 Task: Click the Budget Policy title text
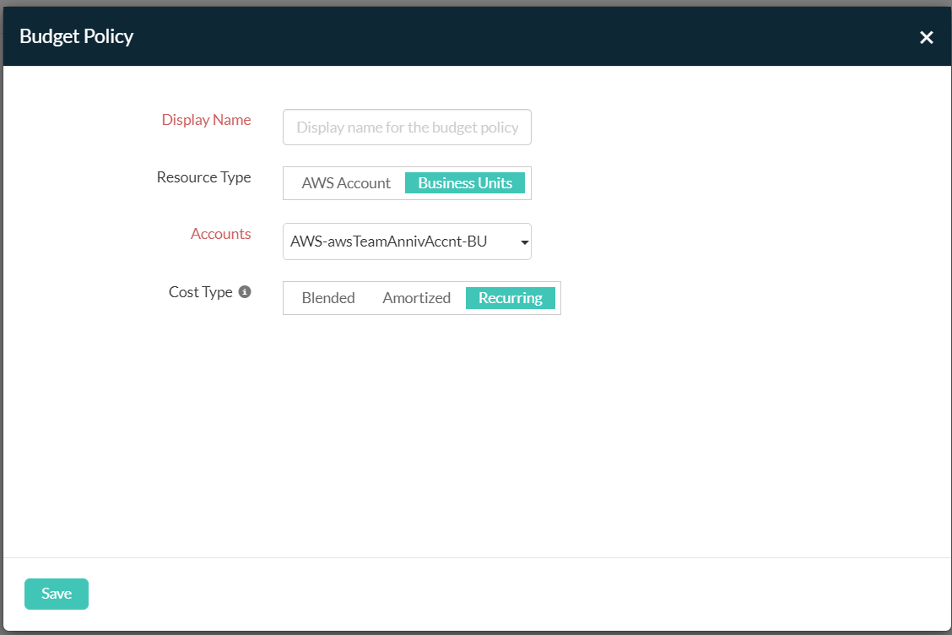tap(76, 36)
